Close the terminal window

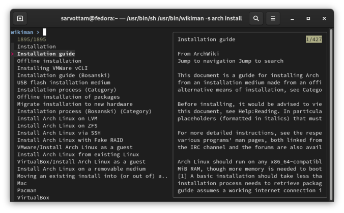[324, 19]
